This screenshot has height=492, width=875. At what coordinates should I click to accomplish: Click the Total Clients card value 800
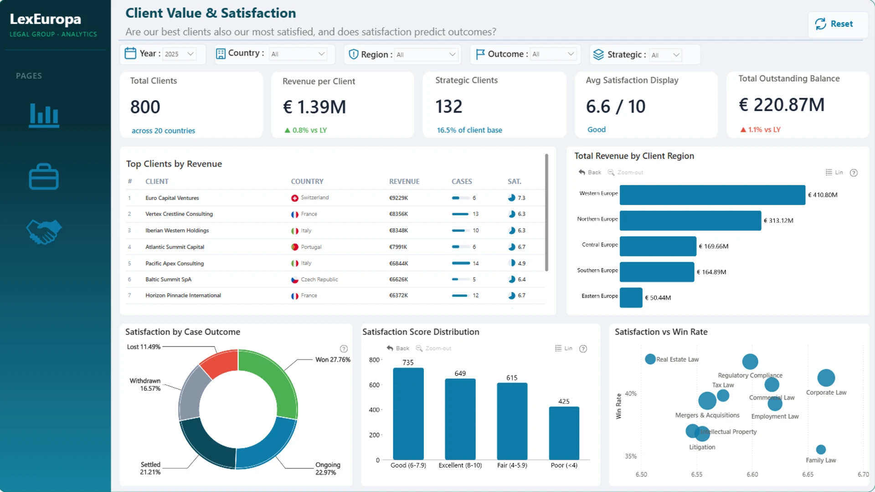145,107
